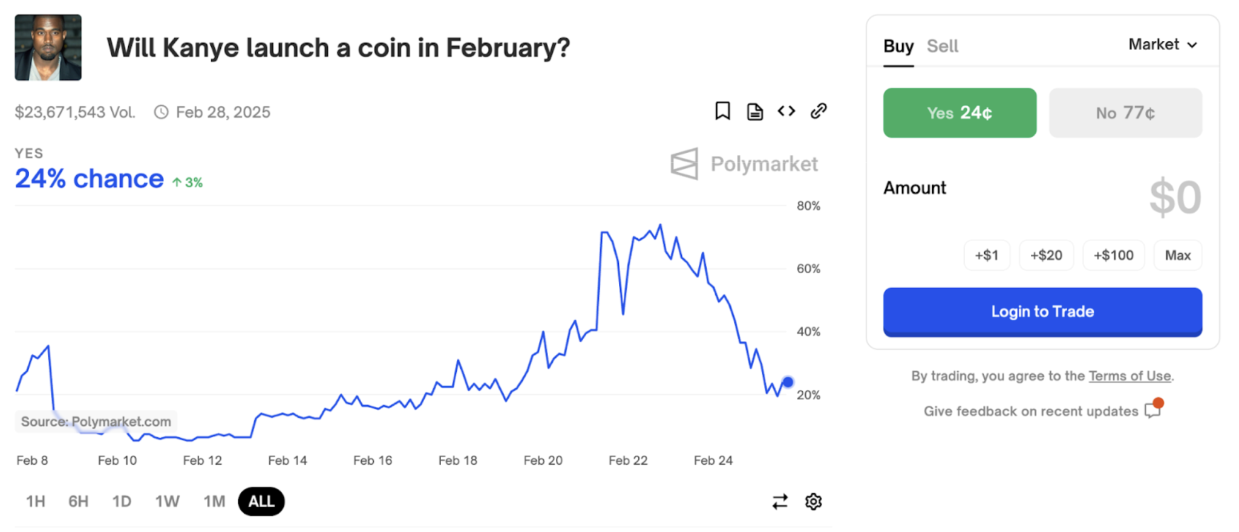Open the market rules document icon
Image resolution: width=1239 pixels, height=532 pixels.
(x=754, y=112)
